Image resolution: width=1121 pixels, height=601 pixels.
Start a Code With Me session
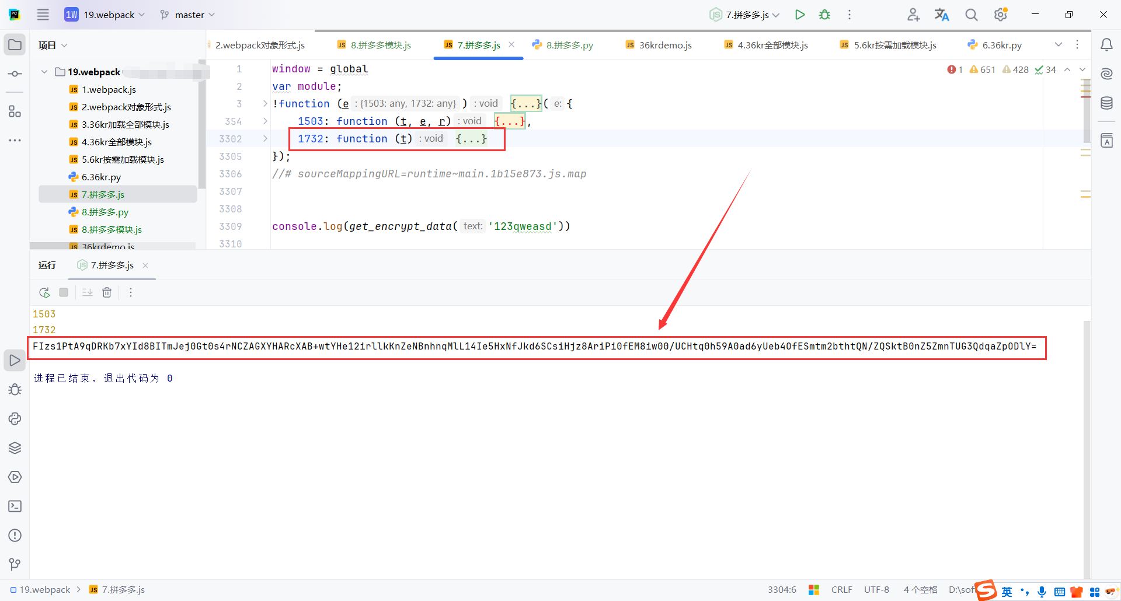914,14
